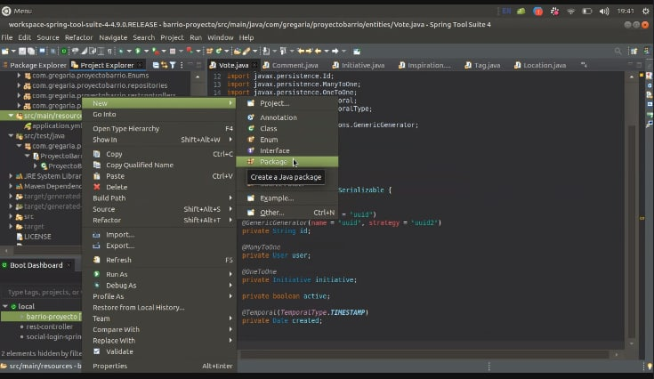This screenshot has height=379, width=654.
Task: Click the Wi-Fi network indicator
Action: [570, 12]
